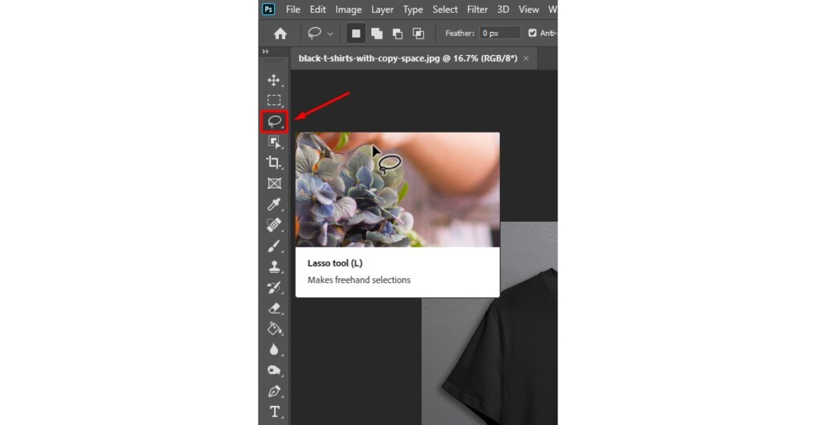Click the highlighted Lasso tool
This screenshot has width=816, height=425.
click(275, 122)
